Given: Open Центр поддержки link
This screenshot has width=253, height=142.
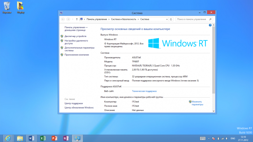Looking at the screenshot, I should (x=74, y=103).
